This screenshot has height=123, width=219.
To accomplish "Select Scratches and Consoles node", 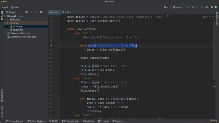I will 23,37.
